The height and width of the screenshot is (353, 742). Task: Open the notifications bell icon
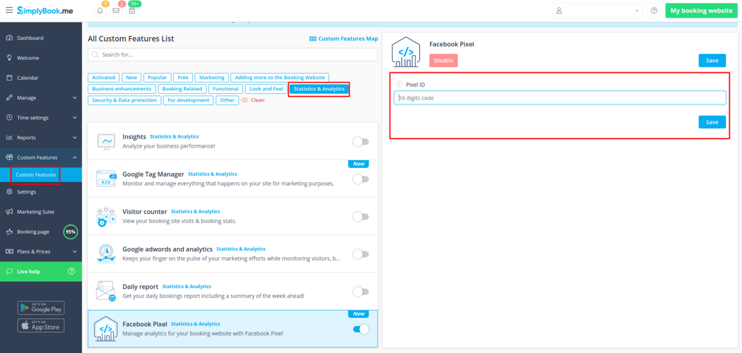pos(100,11)
